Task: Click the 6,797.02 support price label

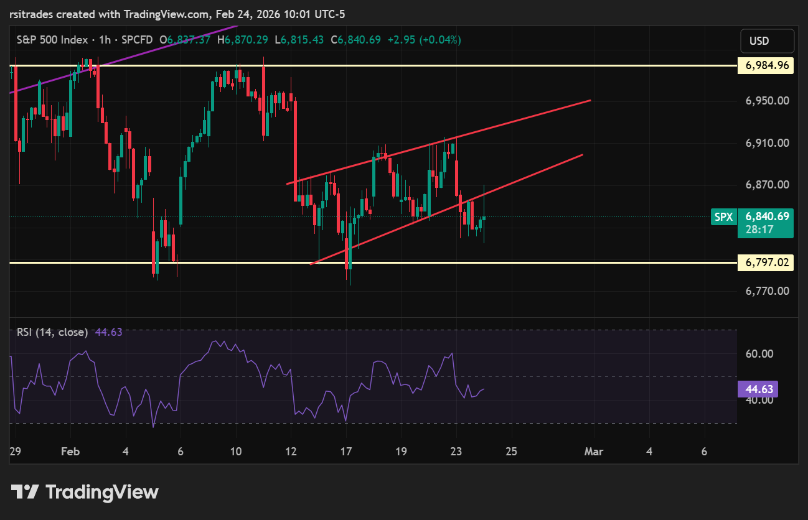Action: point(766,262)
